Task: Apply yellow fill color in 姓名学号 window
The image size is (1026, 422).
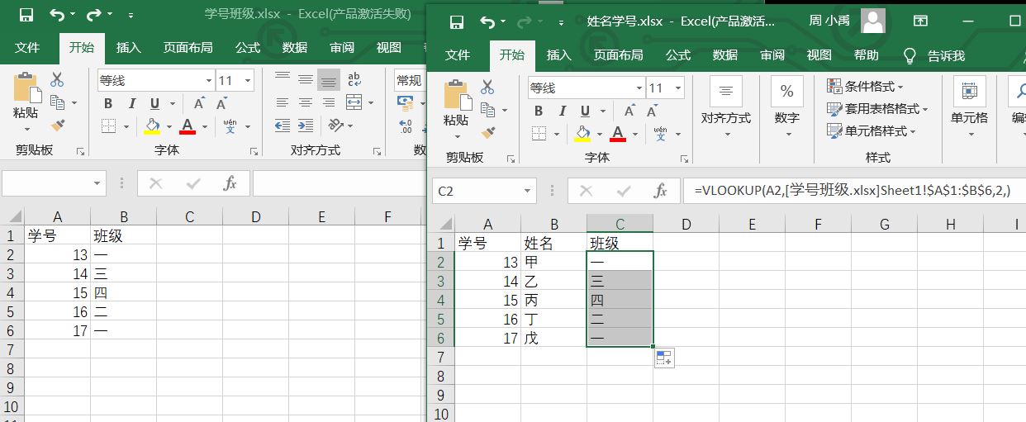Action: coord(582,133)
